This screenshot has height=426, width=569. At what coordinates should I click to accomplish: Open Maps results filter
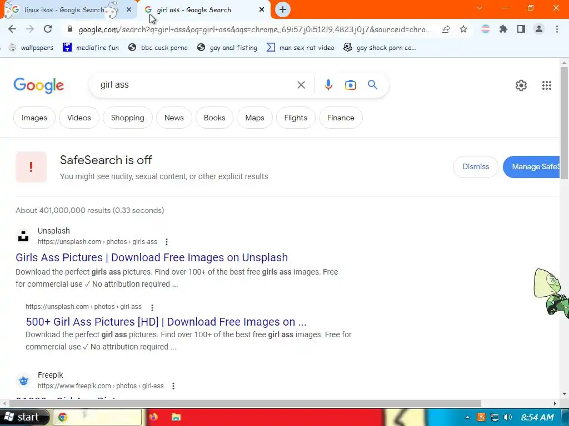click(254, 118)
